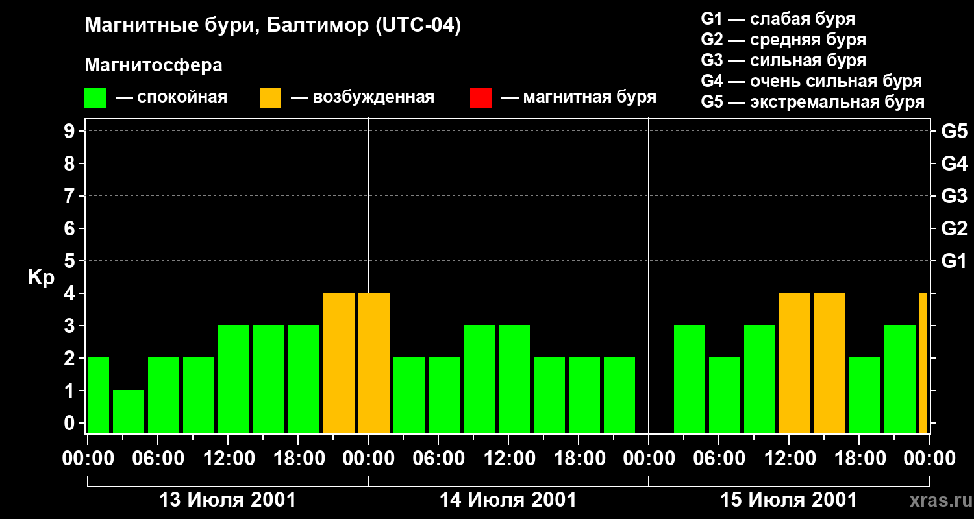Screen dimensions: 974x519
Task: Click the narrow orange bar at right chart edge
Action: [x=923, y=363]
